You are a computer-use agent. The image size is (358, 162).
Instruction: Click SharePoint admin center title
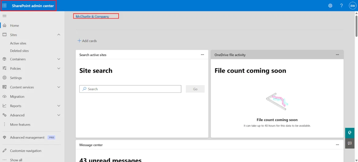(x=33, y=6)
